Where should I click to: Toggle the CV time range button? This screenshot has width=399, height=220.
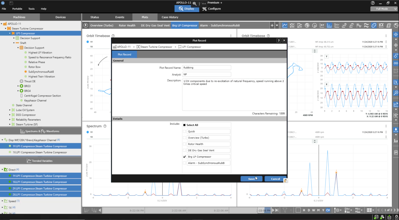point(328,210)
